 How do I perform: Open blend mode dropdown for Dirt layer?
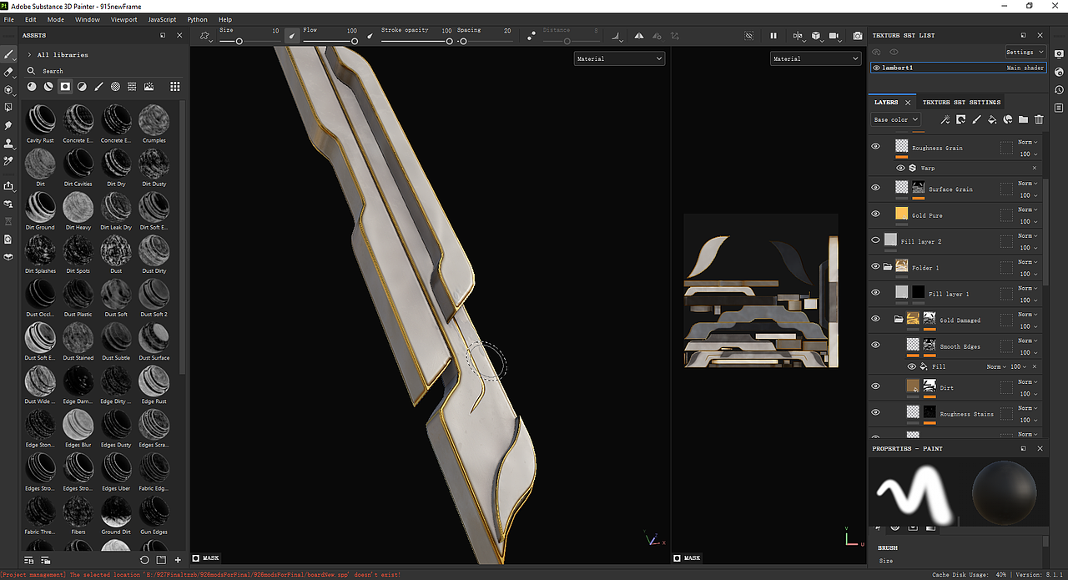(1028, 381)
